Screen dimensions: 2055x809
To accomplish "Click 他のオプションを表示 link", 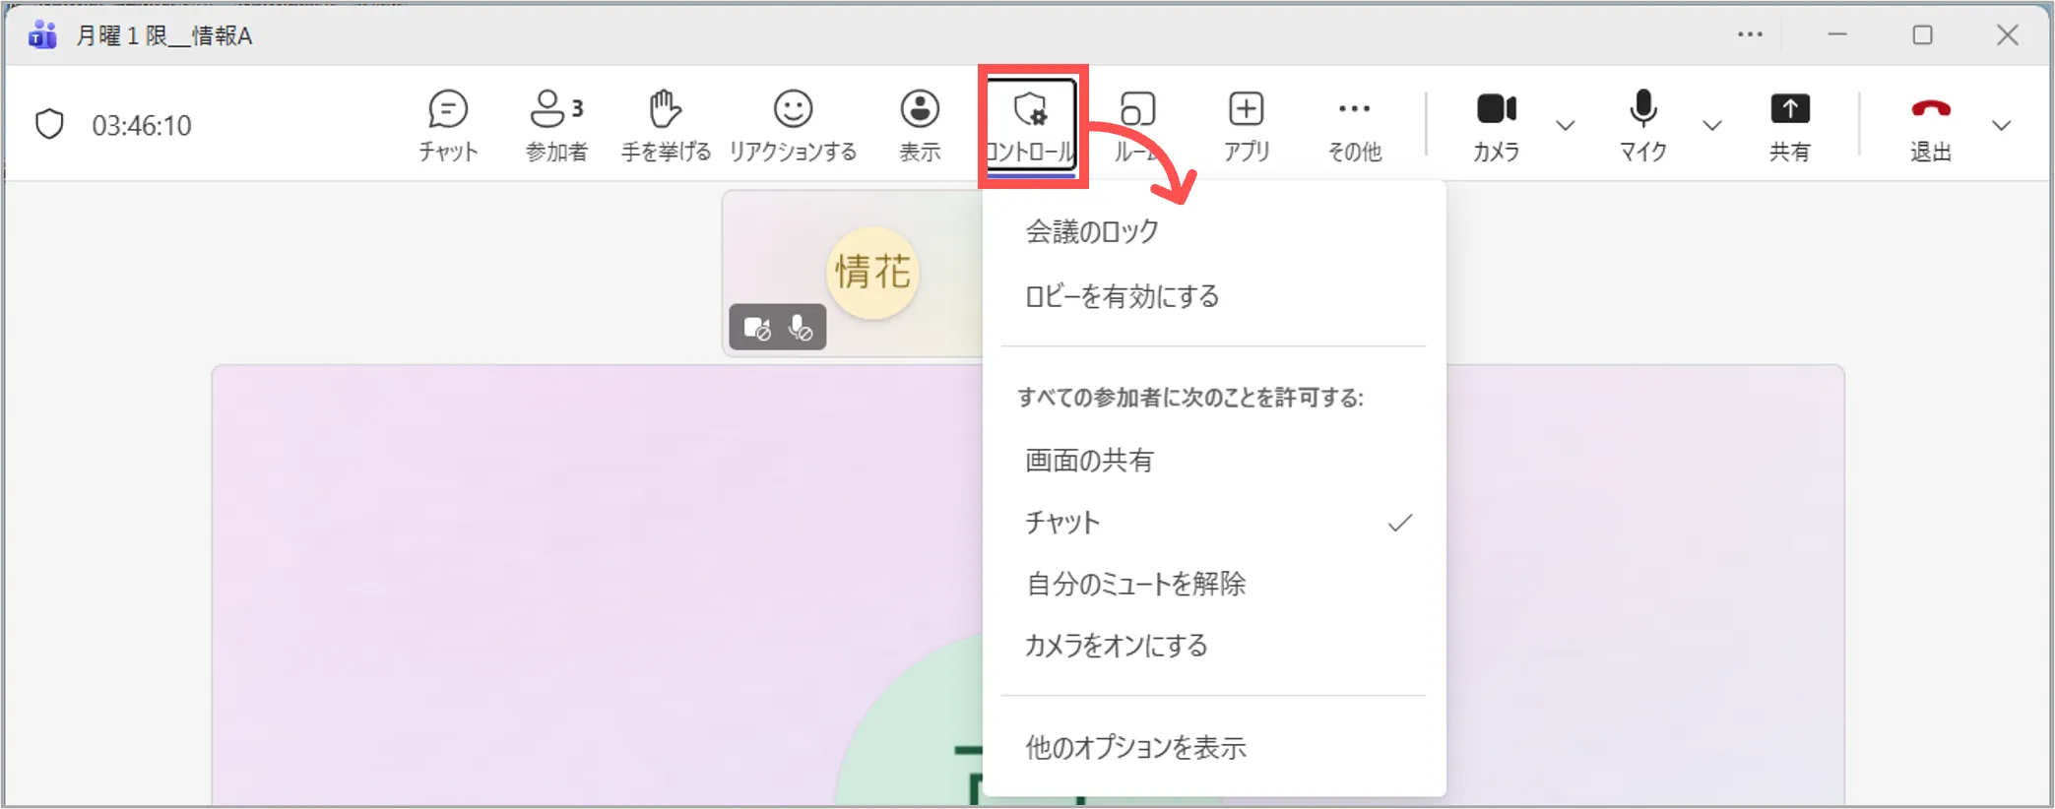I will pos(1135,748).
